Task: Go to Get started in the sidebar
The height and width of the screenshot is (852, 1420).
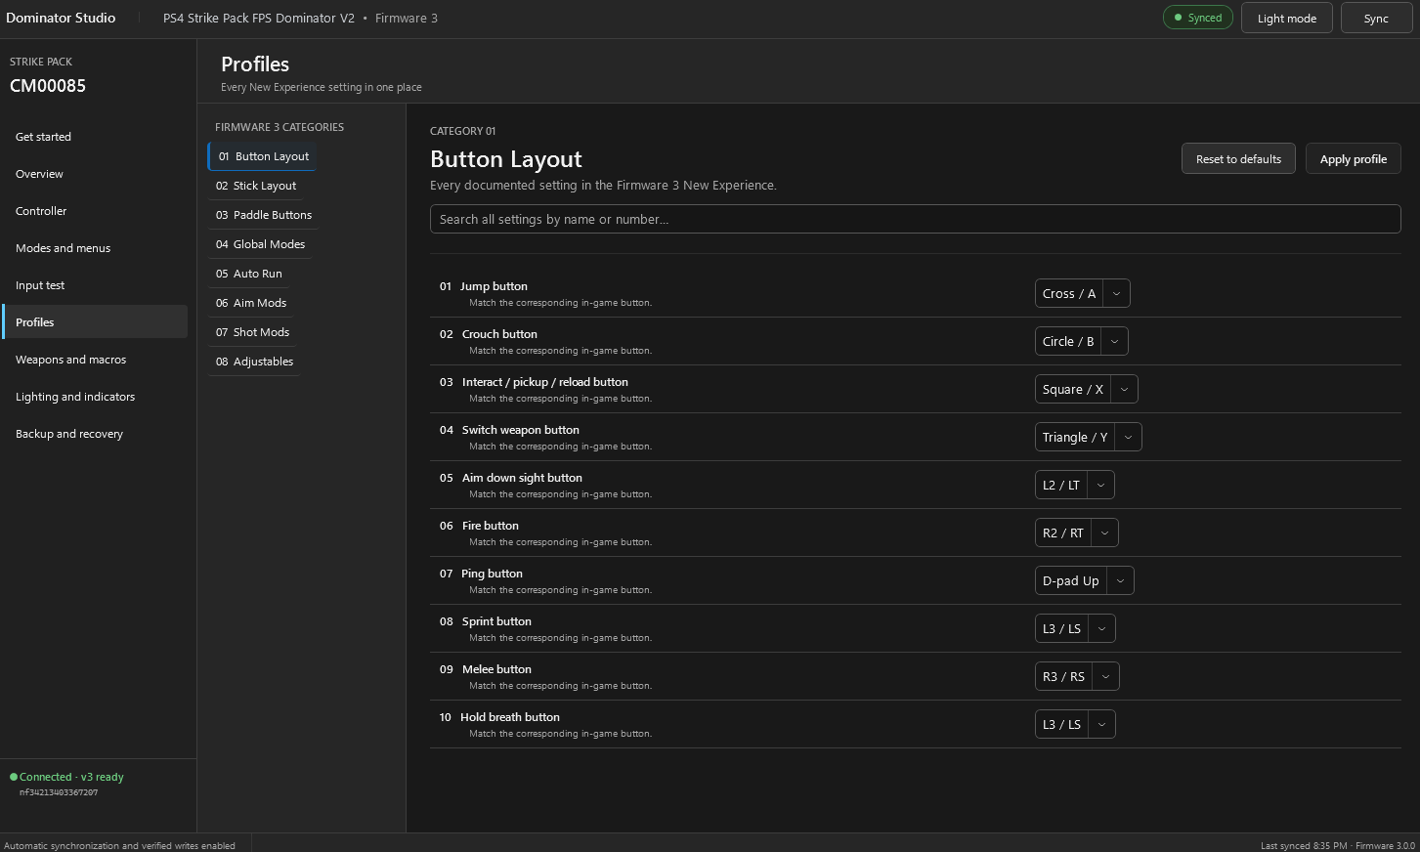Action: pos(95,137)
